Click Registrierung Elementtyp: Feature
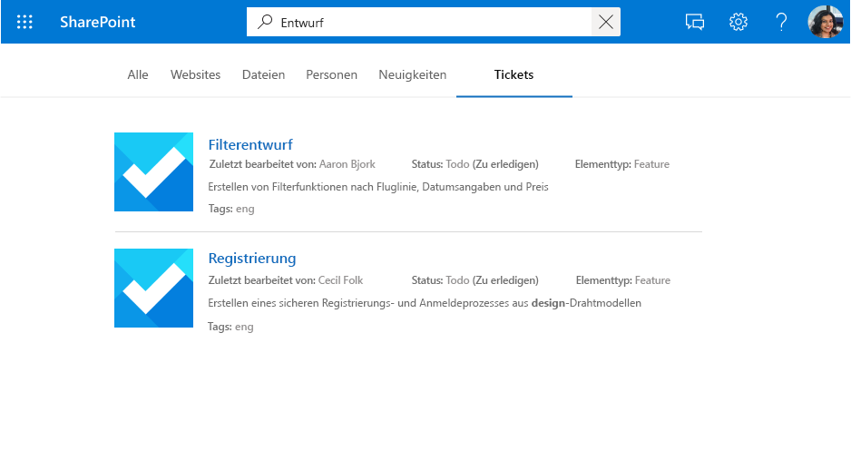Image resolution: width=851 pixels, height=470 pixels. (x=623, y=280)
